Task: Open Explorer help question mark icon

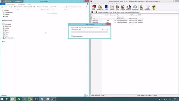Action: coord(88,4)
